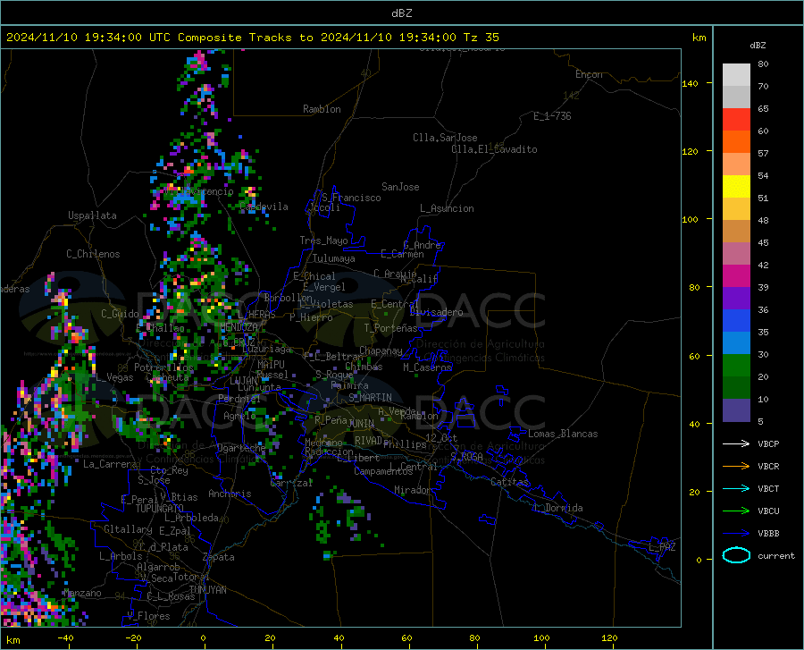Click the TUPUNGATO label on map
Viewport: 804px width, 650px height.
pyautogui.click(x=160, y=509)
